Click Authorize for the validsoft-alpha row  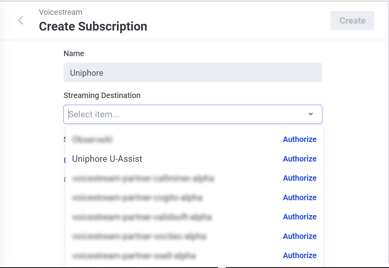coord(300,217)
